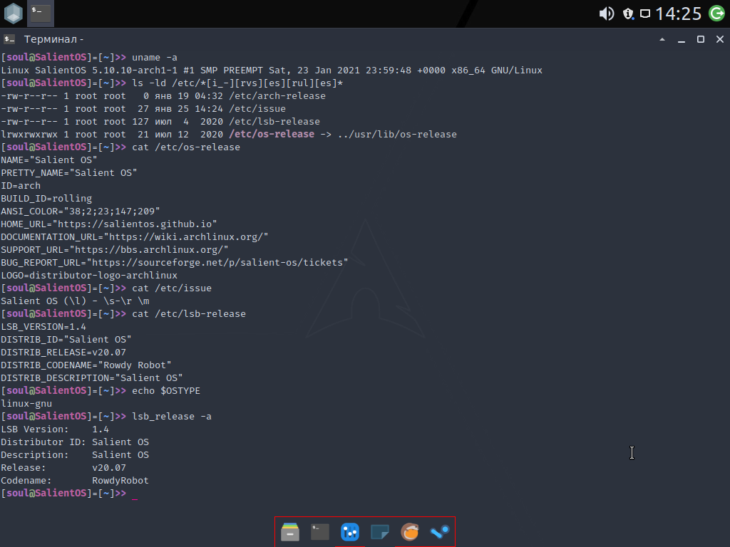730x547 pixels.
Task: Minimize the terminal window
Action: click(x=681, y=40)
